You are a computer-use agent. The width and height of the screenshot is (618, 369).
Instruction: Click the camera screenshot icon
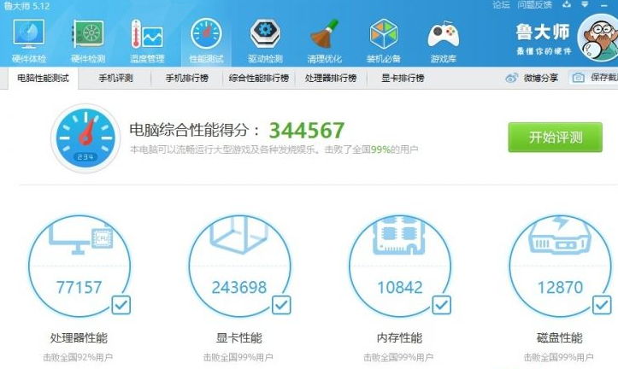578,78
